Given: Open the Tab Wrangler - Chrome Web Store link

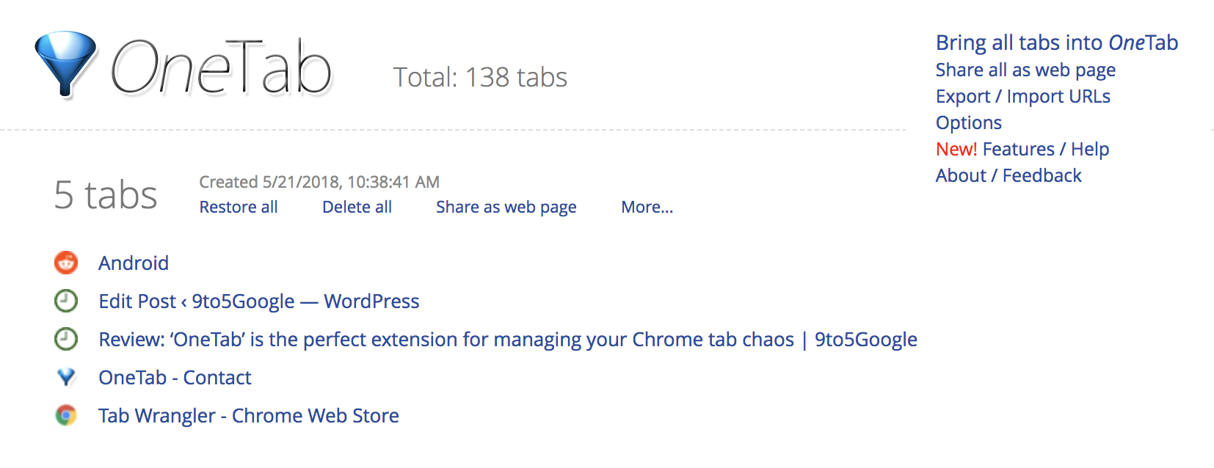Looking at the screenshot, I should point(248,415).
